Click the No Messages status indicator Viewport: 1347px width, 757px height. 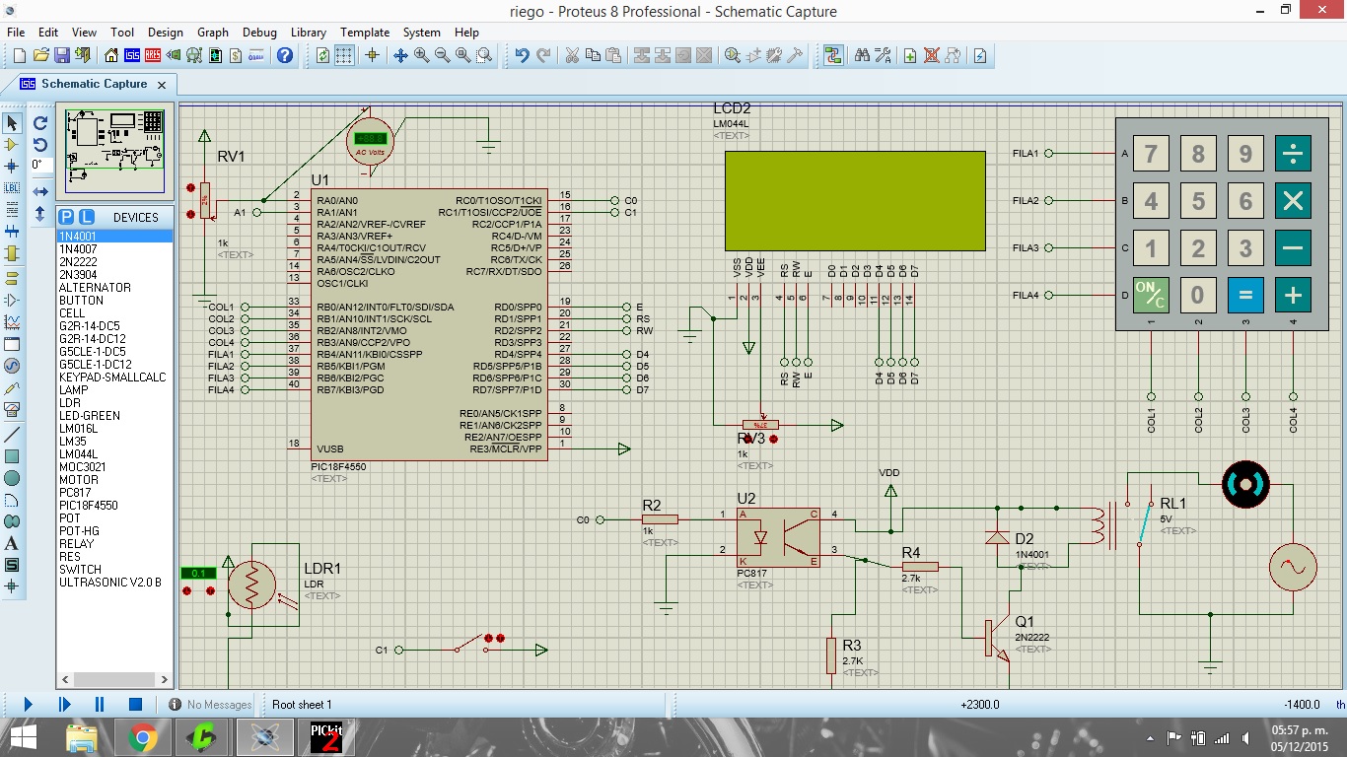[x=210, y=705]
